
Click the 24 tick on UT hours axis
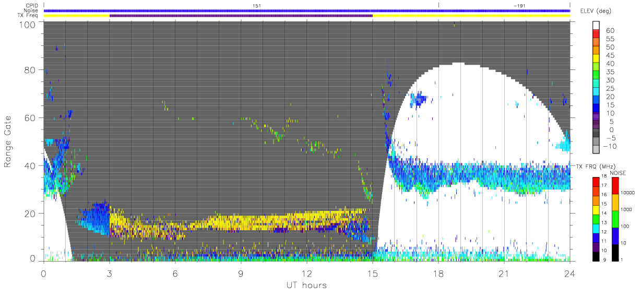tap(569, 273)
